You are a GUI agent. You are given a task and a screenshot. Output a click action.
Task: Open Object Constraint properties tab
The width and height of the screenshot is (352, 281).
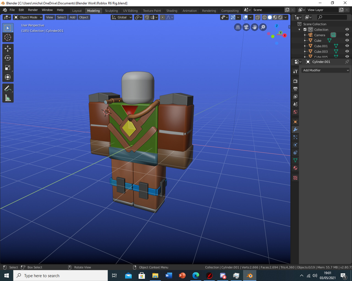(295, 153)
